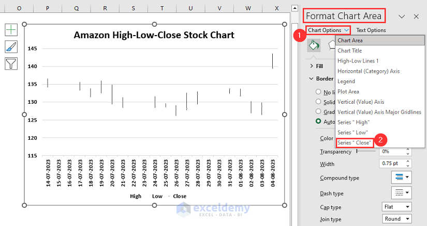Select column header R
This screenshot has width=427, height=226.
click(x=105, y=8)
